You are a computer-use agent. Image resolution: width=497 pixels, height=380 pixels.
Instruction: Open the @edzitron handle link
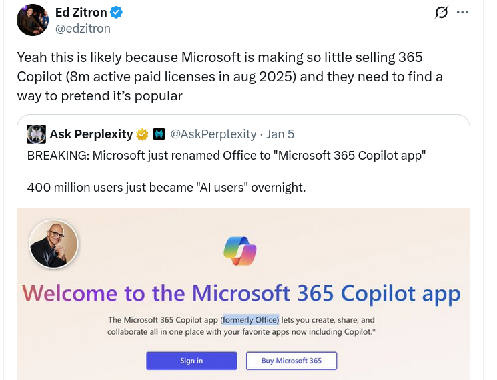tap(83, 28)
